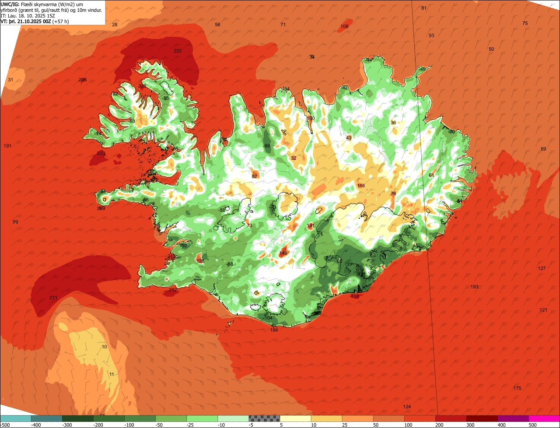Click the legend label 500

[x=532, y=425]
